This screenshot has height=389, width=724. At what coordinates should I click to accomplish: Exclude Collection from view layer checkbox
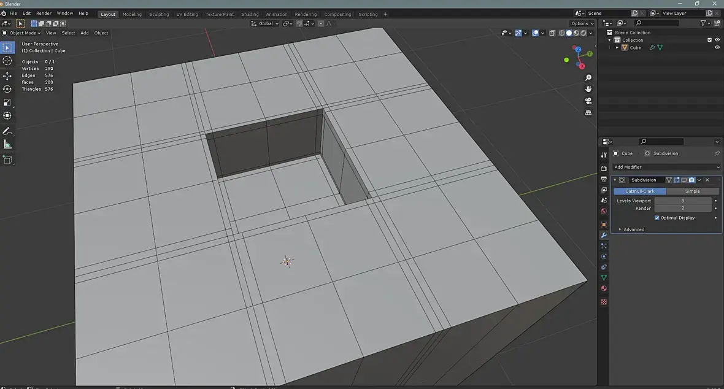coord(709,40)
